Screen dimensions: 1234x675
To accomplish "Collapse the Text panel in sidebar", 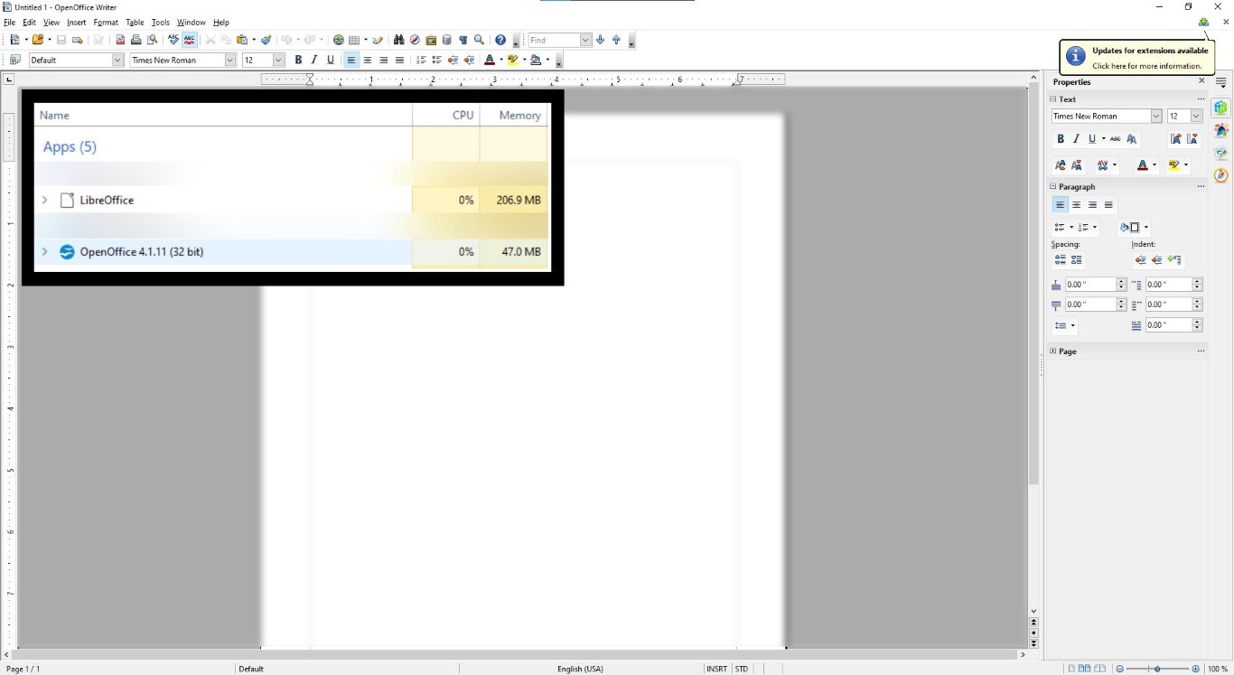I will pos(1052,99).
